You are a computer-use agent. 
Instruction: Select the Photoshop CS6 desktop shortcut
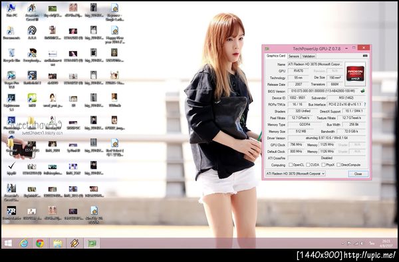(11, 124)
